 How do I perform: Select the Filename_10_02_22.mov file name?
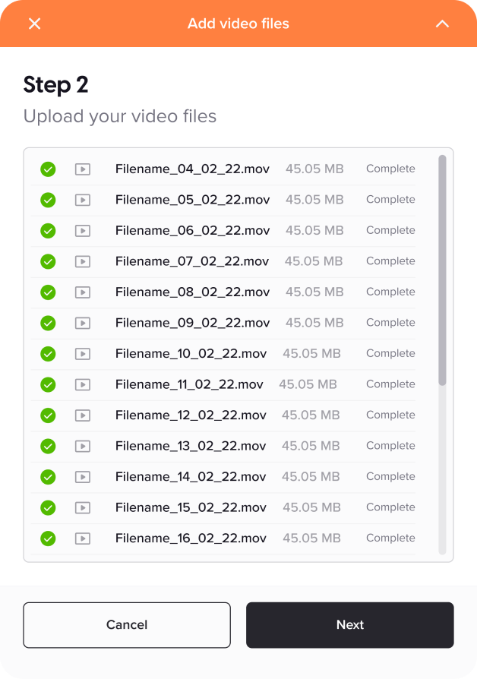click(191, 353)
